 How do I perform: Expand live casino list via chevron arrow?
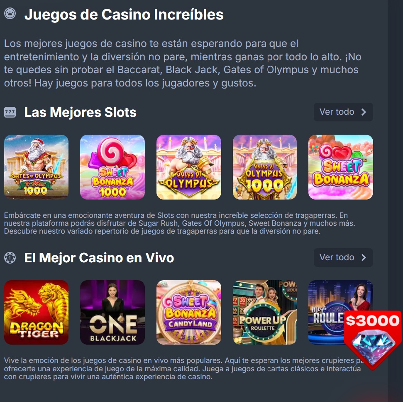pos(364,257)
